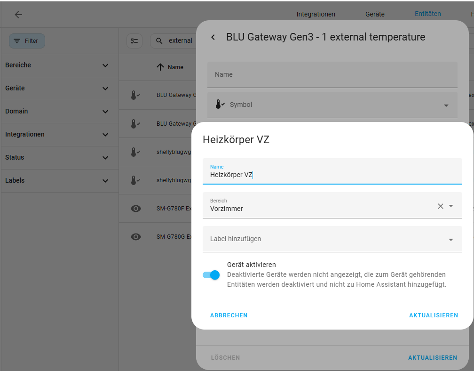Image resolution: width=474 pixels, height=371 pixels.
Task: Click the thermometer icon next to shellyblugw entity
Action: 135,152
